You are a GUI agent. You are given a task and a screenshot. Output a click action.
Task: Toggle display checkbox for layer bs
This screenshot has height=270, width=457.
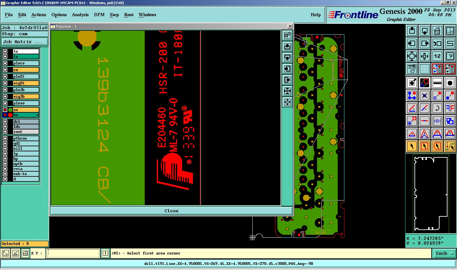point(5,115)
